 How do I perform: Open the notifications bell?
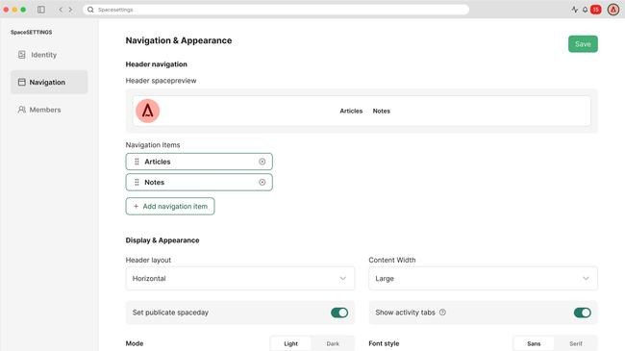[x=585, y=10]
